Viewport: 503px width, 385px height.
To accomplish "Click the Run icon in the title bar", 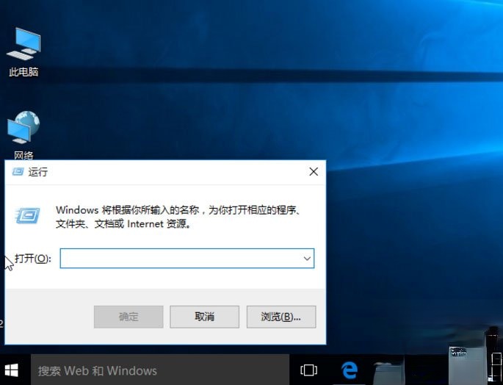I will pos(18,172).
